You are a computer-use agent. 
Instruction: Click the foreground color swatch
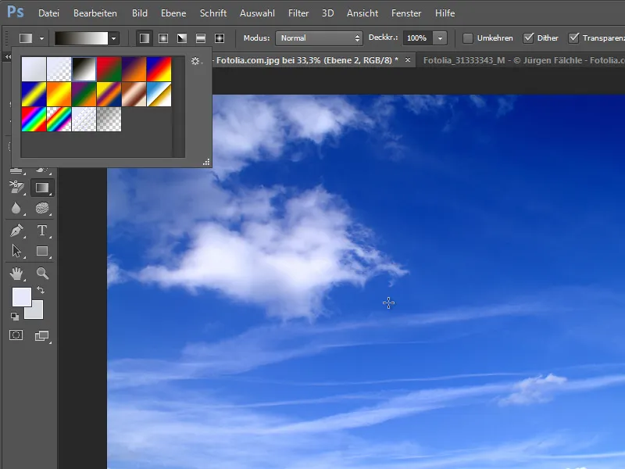(22, 297)
